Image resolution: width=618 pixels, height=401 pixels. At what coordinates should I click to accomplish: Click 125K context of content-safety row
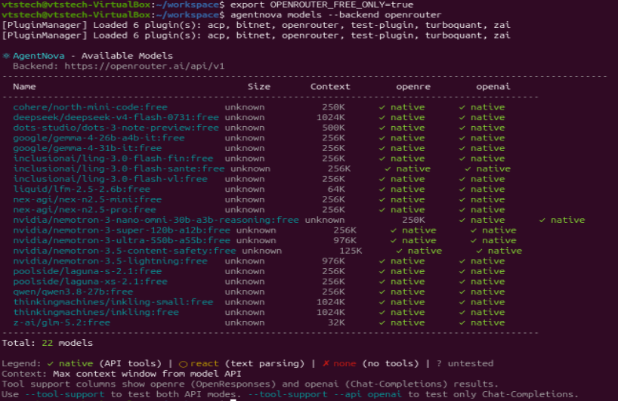point(351,251)
